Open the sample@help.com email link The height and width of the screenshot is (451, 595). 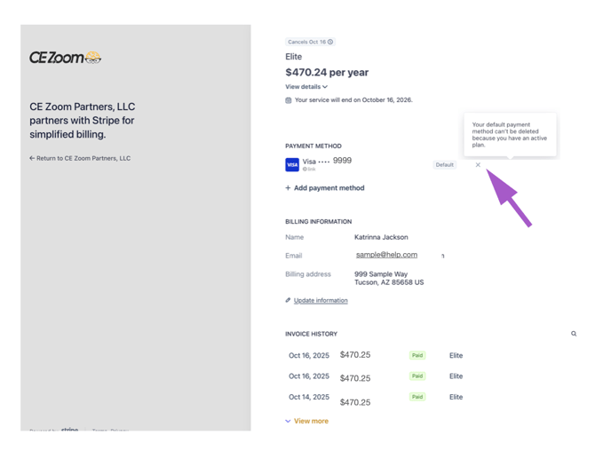coord(386,255)
